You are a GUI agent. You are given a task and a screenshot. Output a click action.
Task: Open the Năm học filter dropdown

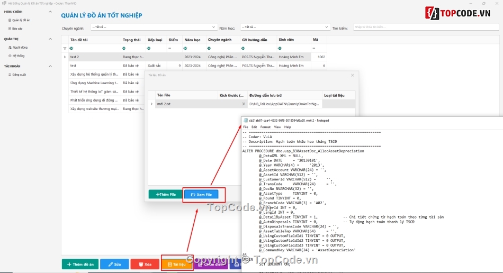(x=285, y=27)
